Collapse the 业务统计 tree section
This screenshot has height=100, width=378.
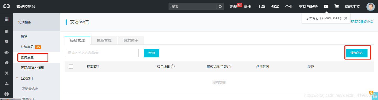coord(17,78)
